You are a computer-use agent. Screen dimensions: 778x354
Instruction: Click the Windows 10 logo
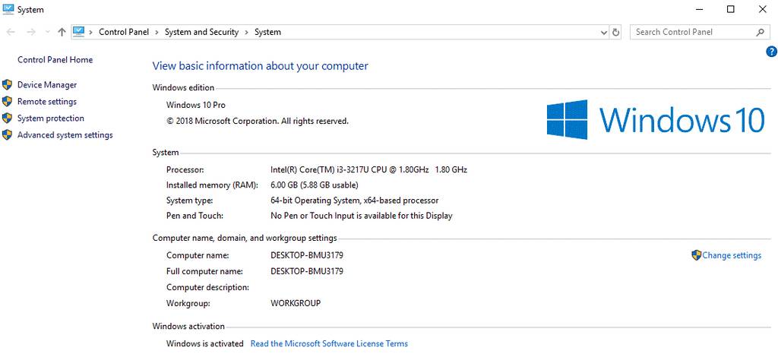tap(656, 119)
